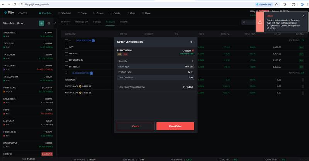Click the Open in app button

[264, 4]
